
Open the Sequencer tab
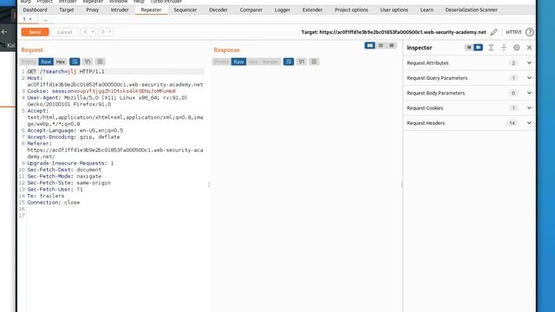click(185, 10)
